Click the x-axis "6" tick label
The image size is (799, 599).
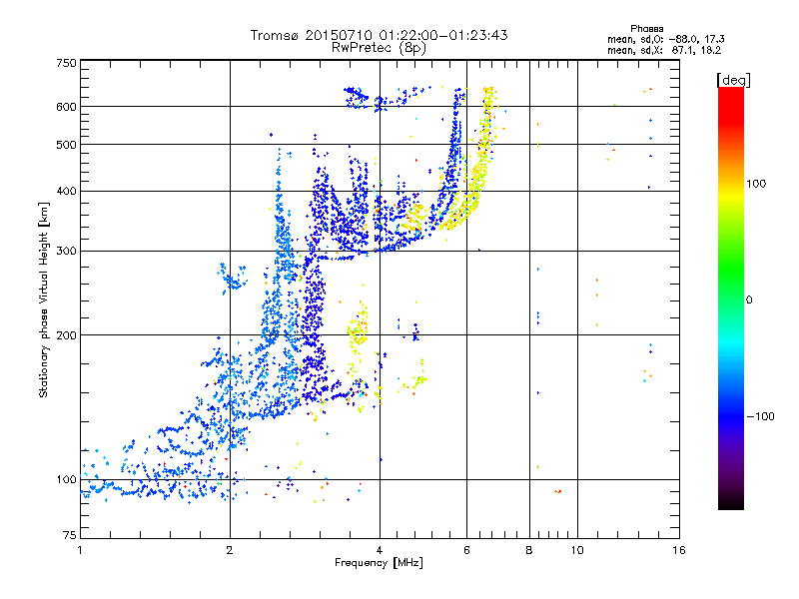(466, 550)
